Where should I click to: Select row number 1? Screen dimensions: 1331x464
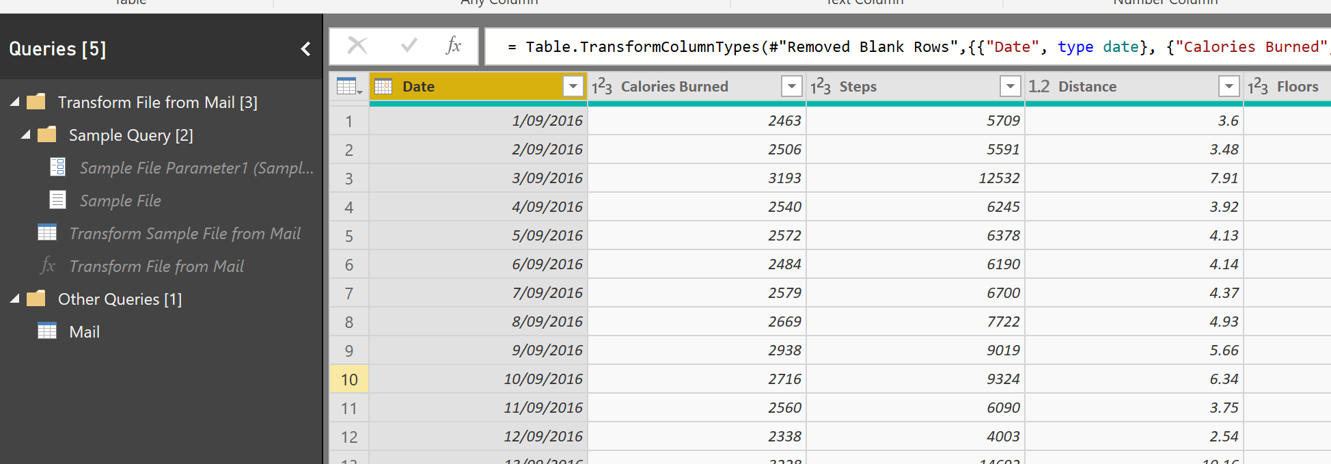[x=349, y=121]
